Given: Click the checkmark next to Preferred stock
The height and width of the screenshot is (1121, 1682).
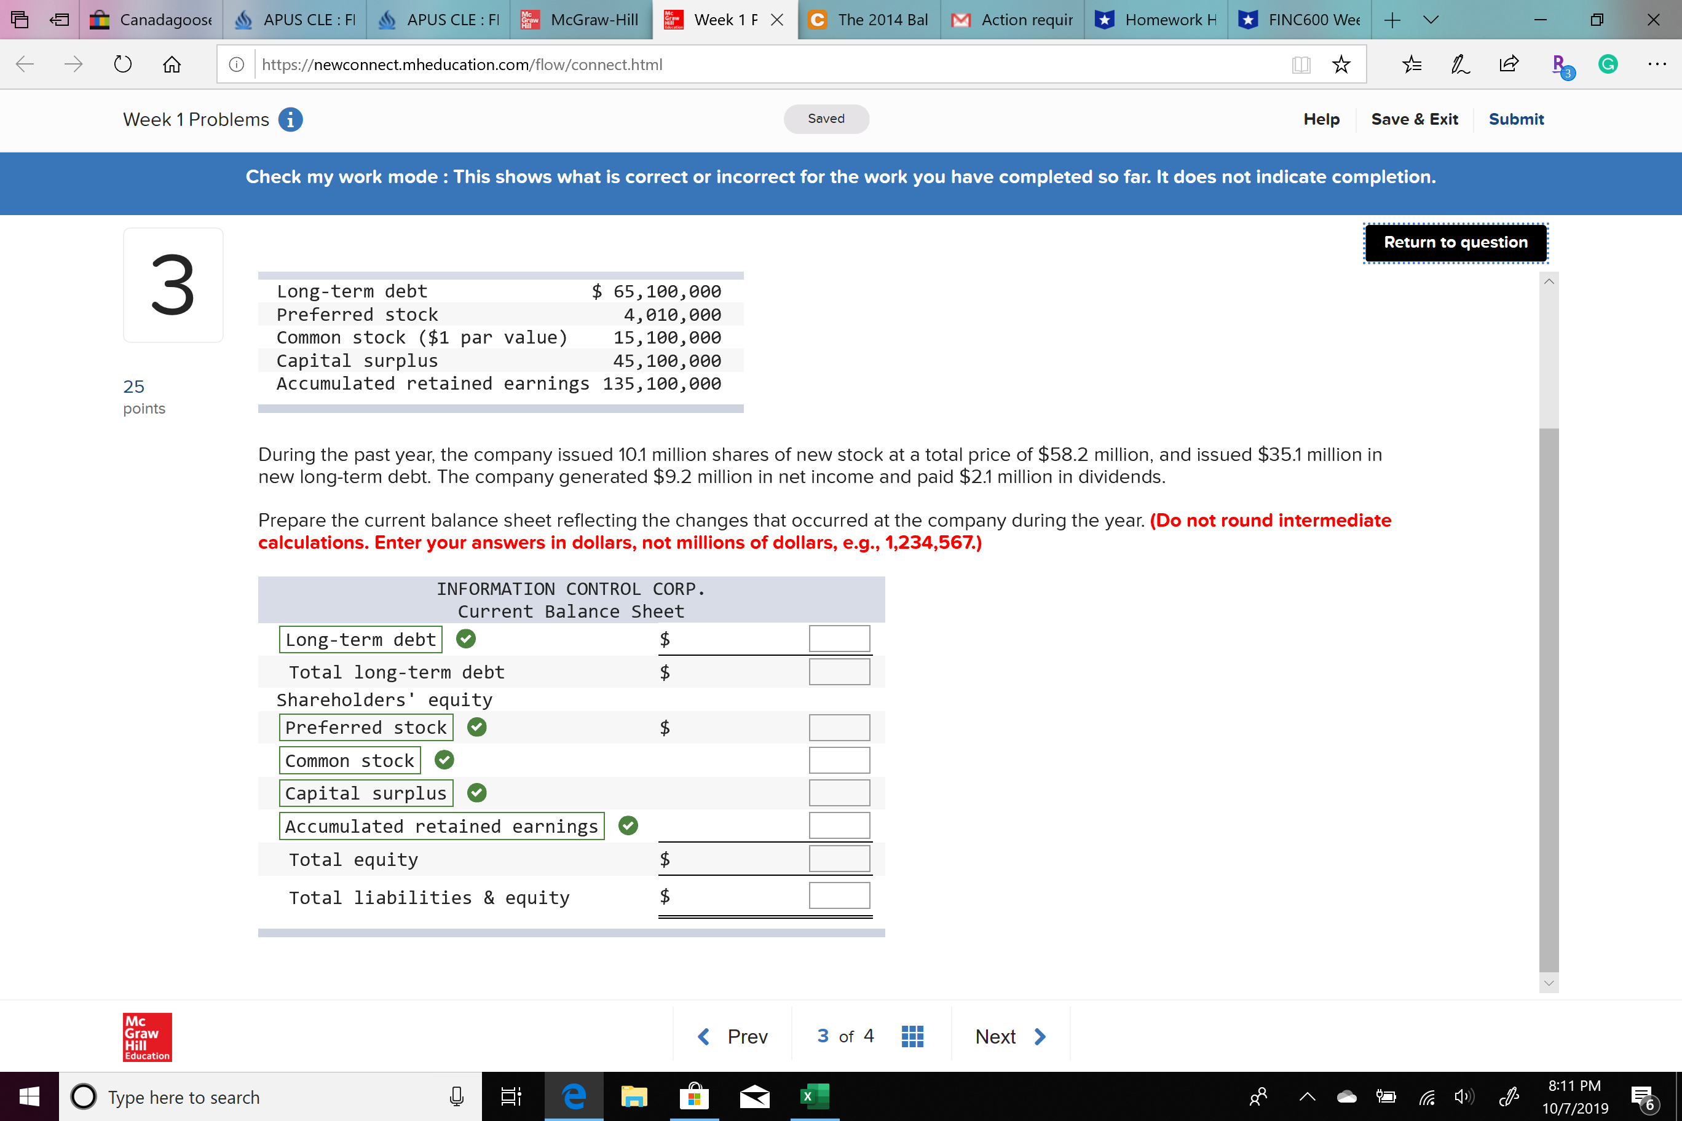Looking at the screenshot, I should click(x=476, y=726).
